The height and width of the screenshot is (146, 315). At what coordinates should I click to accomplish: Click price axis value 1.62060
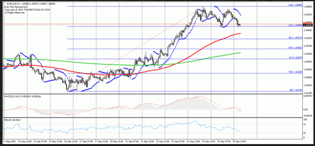(308, 77)
